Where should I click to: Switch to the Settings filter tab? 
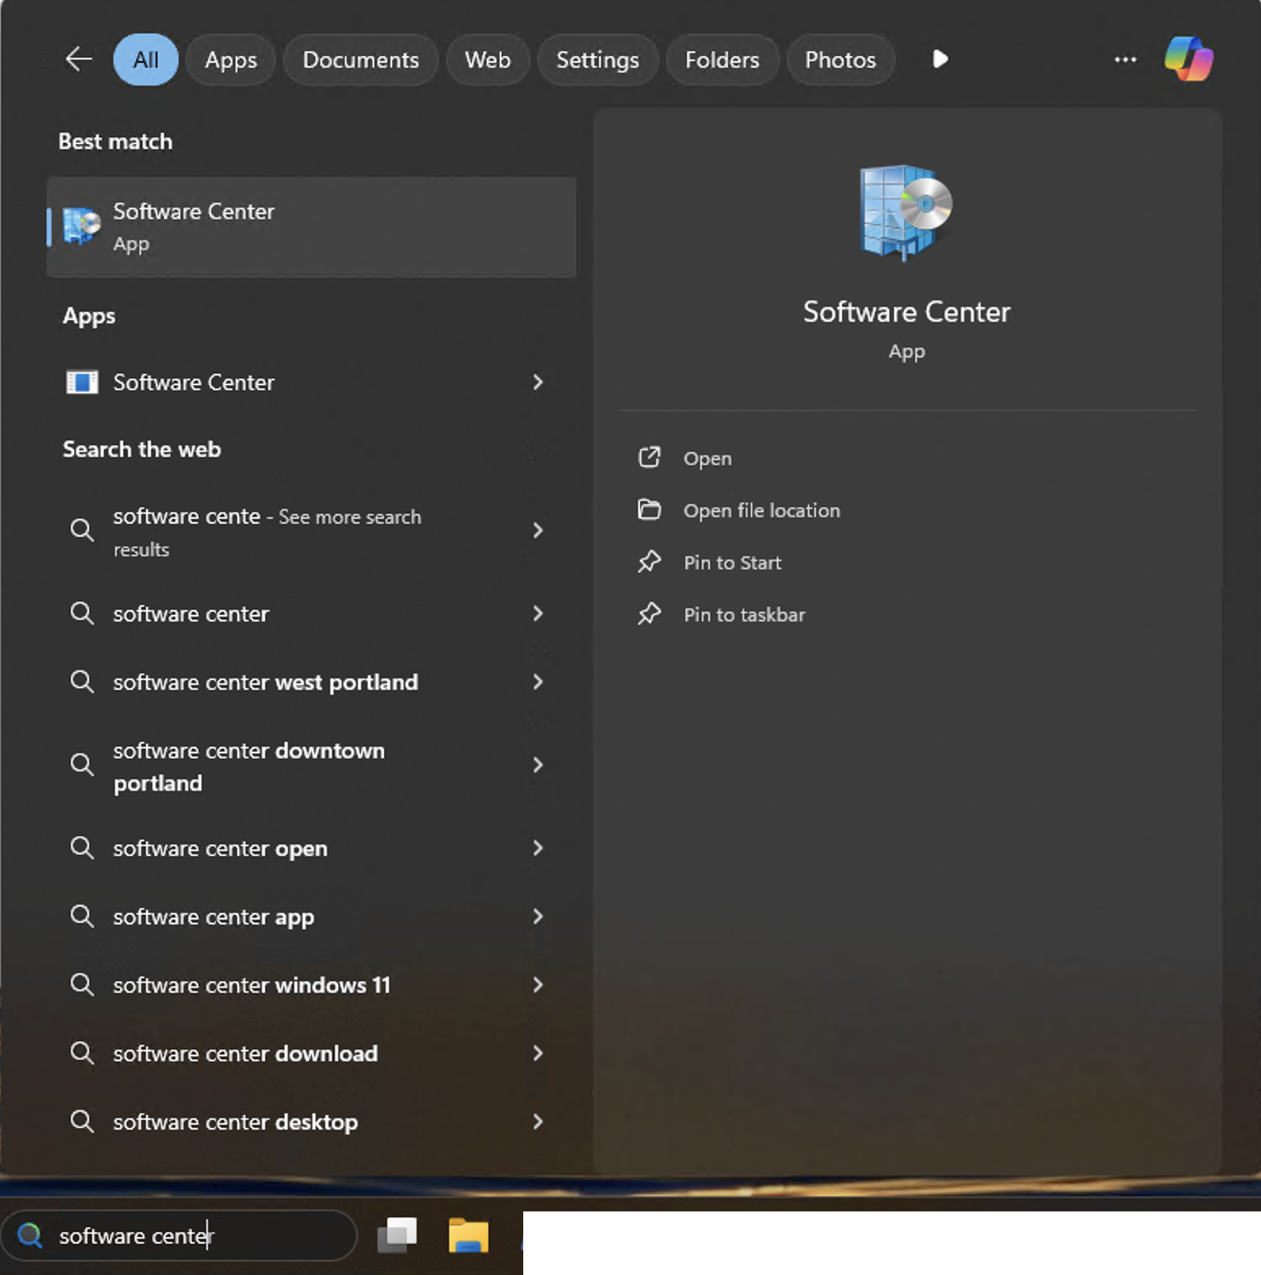597,59
